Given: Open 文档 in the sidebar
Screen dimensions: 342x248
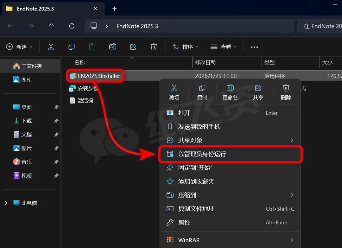Looking at the screenshot, I should pyautogui.click(x=26, y=135).
